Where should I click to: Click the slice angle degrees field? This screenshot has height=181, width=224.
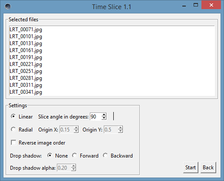tap(96, 116)
